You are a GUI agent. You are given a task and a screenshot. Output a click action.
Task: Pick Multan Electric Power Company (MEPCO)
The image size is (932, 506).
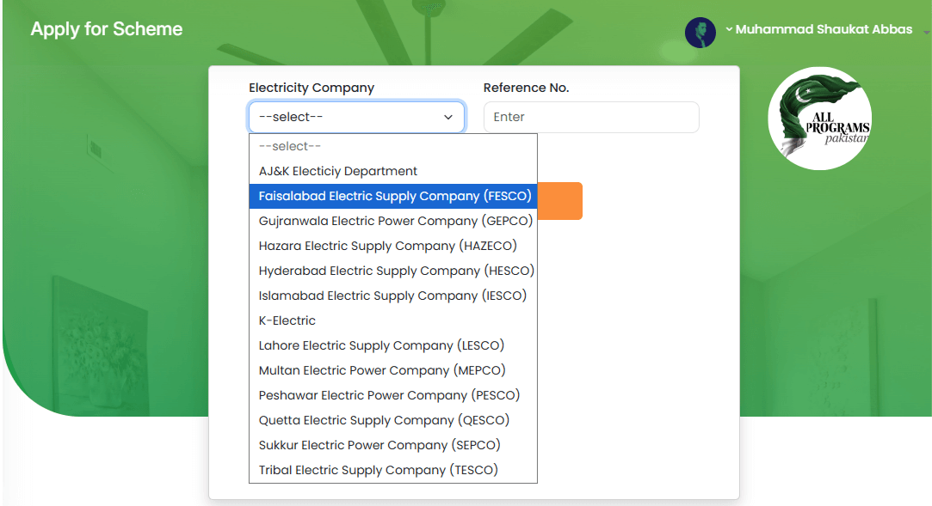pyautogui.click(x=382, y=371)
